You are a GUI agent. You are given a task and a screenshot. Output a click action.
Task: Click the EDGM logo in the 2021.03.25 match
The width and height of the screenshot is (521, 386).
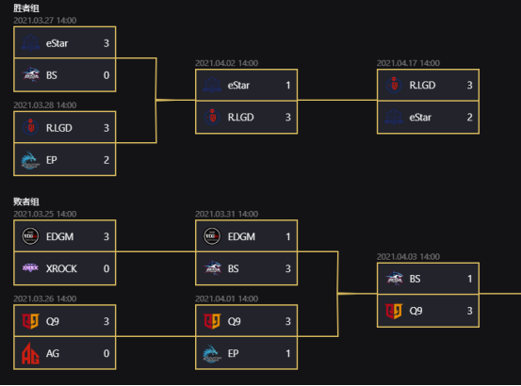click(30, 236)
